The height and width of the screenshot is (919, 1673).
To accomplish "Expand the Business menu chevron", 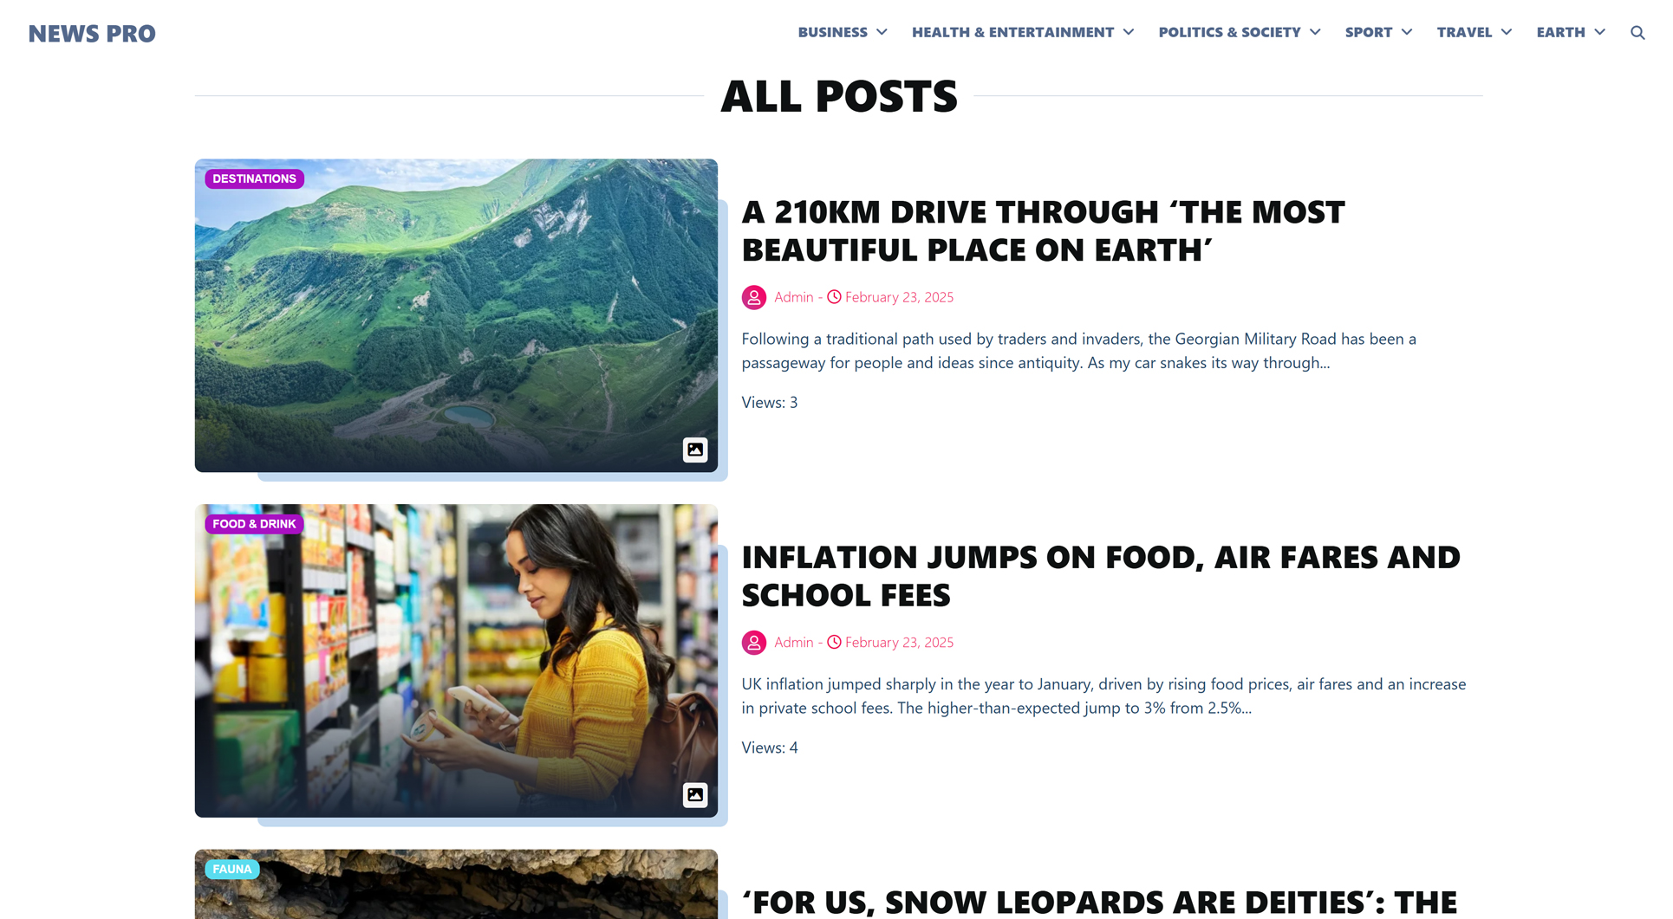I will (x=882, y=32).
